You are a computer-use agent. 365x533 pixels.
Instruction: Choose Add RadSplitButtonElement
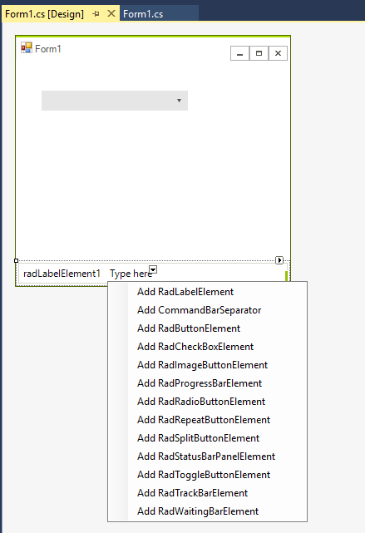point(207,438)
